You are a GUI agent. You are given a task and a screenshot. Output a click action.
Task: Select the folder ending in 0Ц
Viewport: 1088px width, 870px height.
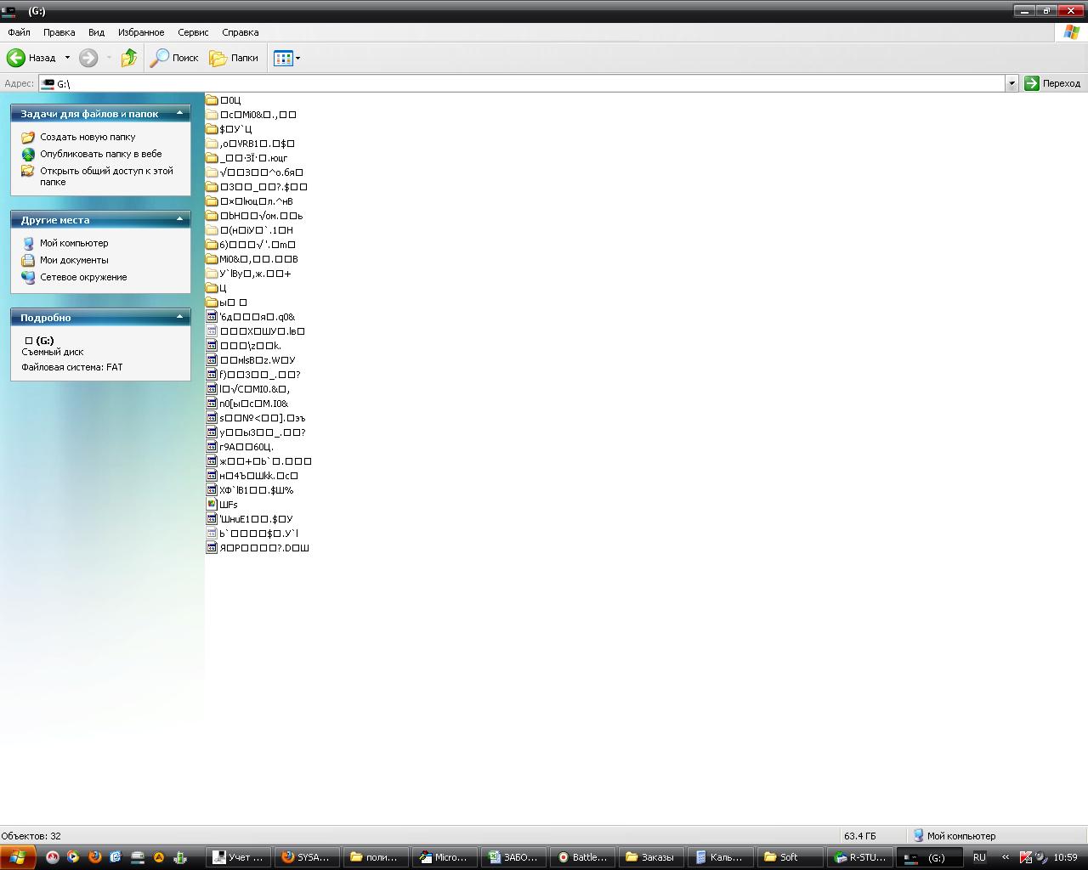[x=224, y=100]
